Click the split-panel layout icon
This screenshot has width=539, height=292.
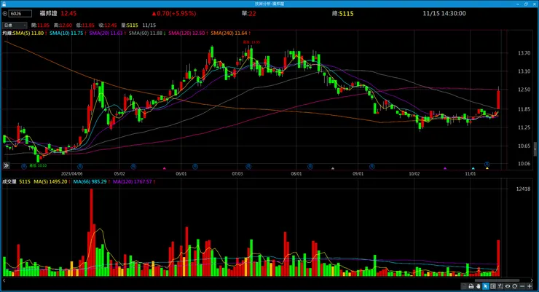(493, 286)
